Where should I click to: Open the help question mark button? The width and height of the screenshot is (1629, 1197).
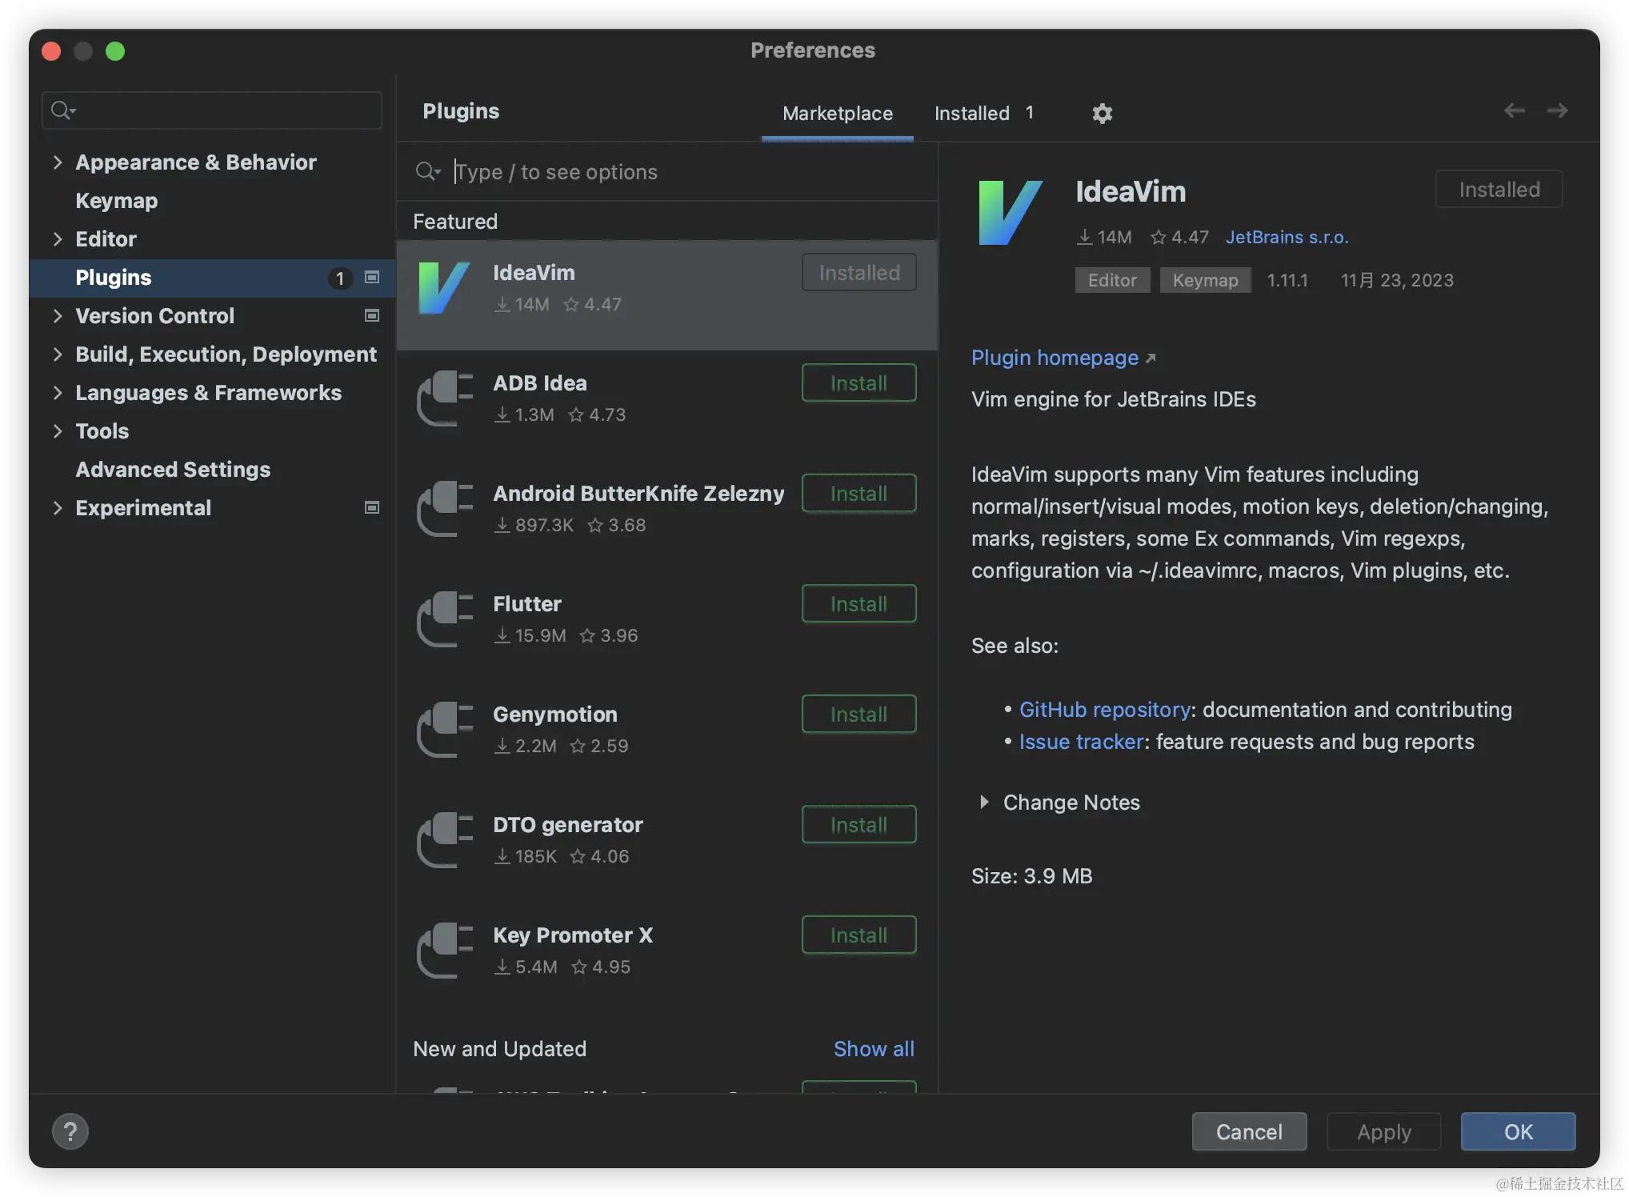(70, 1131)
